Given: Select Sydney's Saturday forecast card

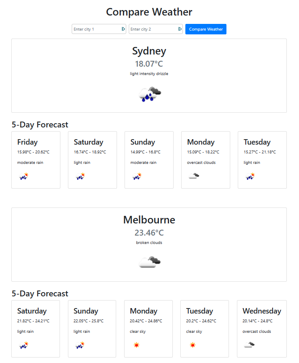Looking at the screenshot, I should 92,160.
